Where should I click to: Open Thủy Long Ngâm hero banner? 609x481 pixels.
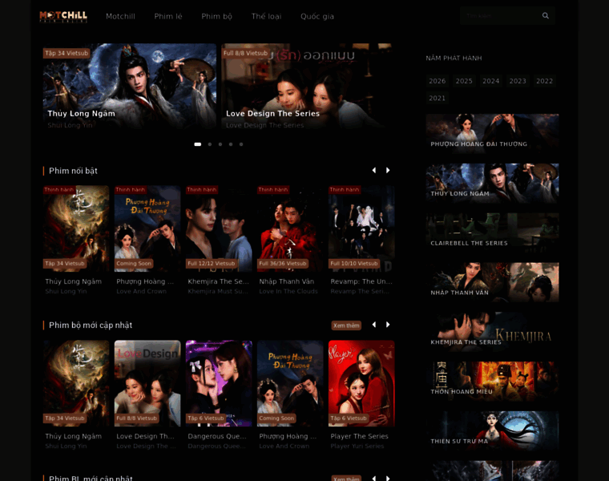130,86
